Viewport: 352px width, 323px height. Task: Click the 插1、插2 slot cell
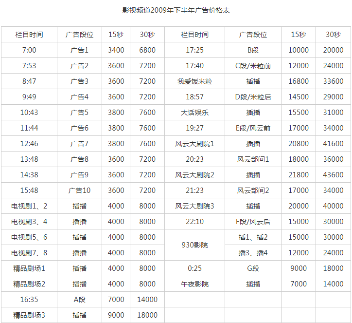coord(253,237)
